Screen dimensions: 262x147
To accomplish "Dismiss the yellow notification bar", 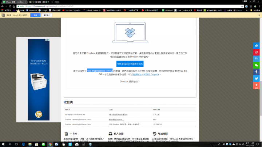I will point(259,15).
